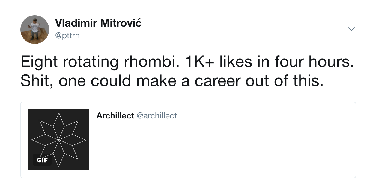Click the word "rhombi" in the tweet
Viewport: 376px width, 183px height.
145,62
